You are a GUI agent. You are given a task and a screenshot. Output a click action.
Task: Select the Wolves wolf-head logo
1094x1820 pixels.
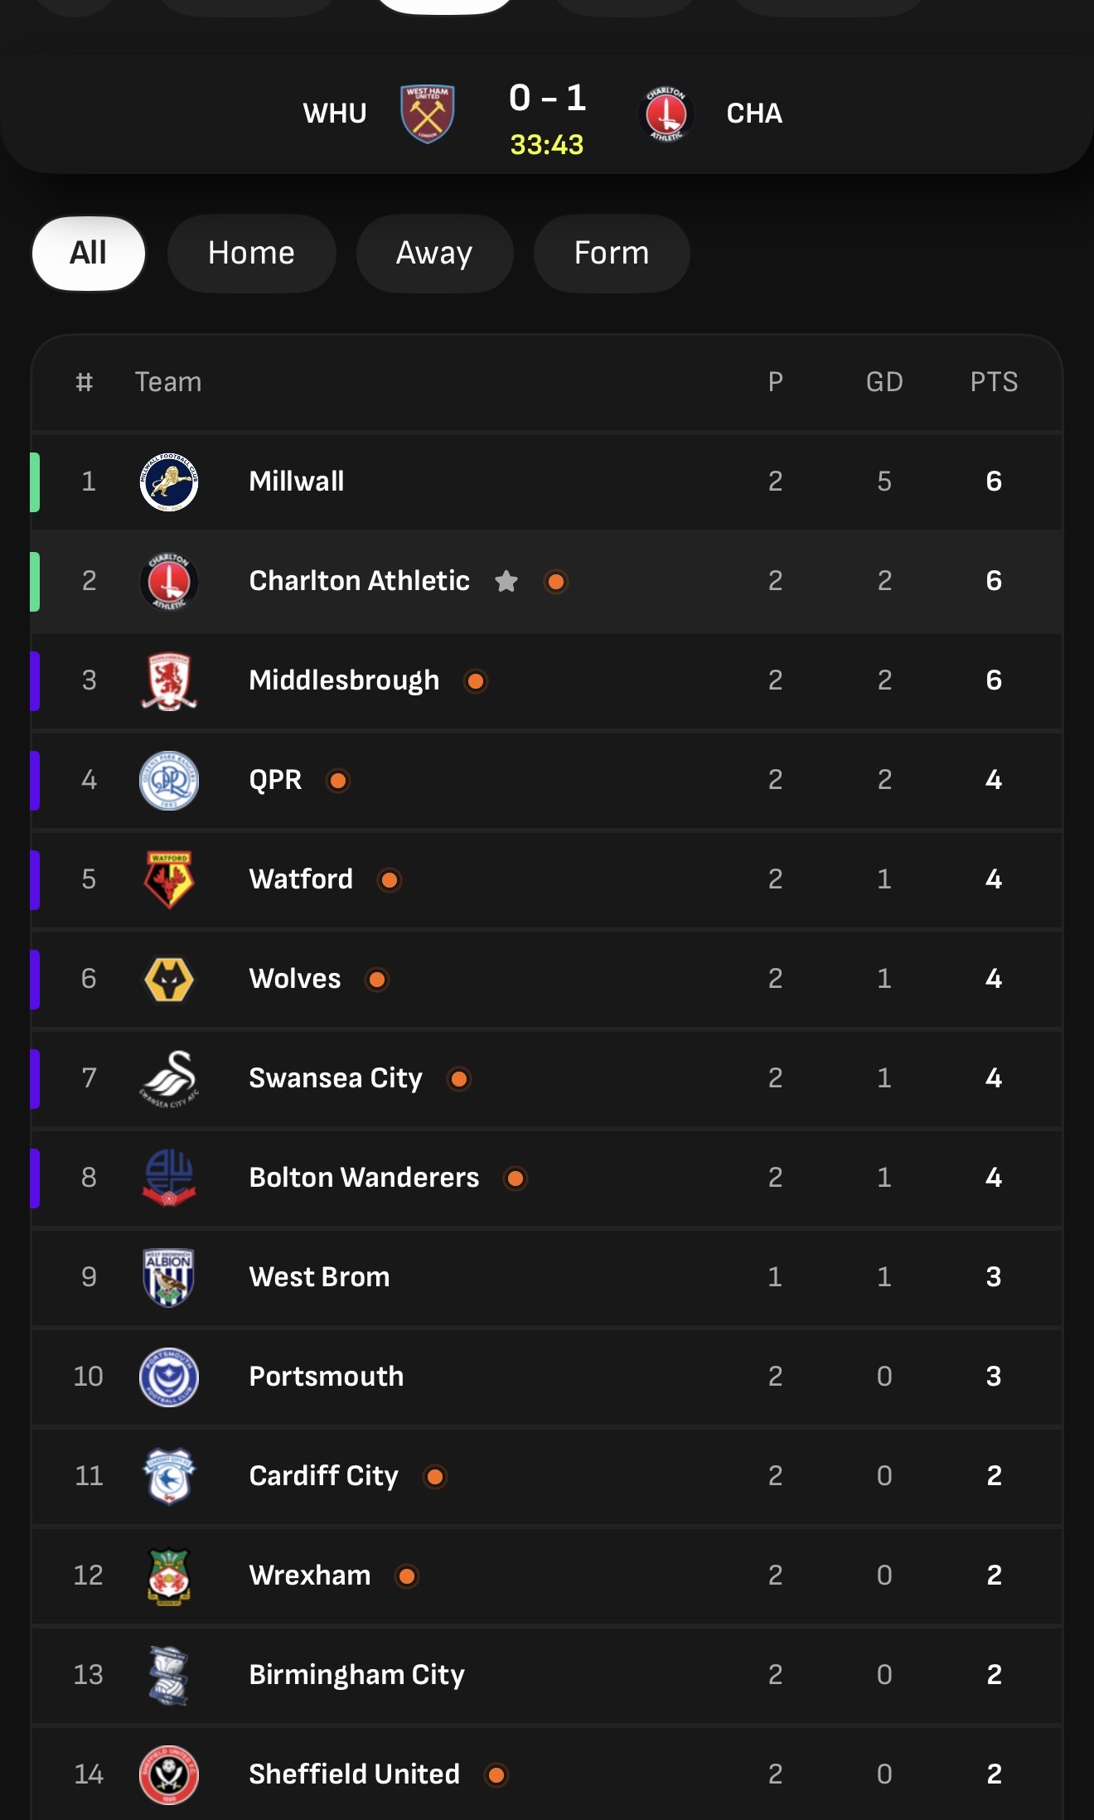(169, 980)
